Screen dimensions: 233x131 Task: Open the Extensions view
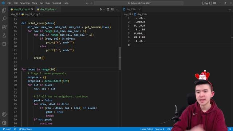[4, 27]
